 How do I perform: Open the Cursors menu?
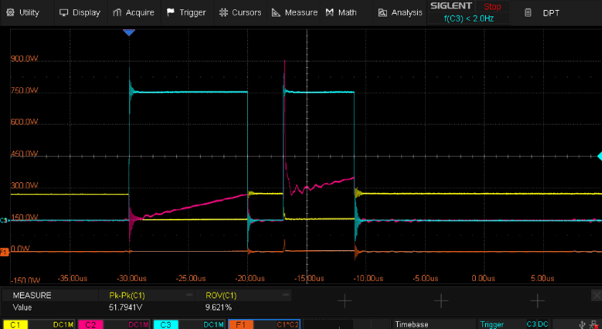pyautogui.click(x=240, y=13)
